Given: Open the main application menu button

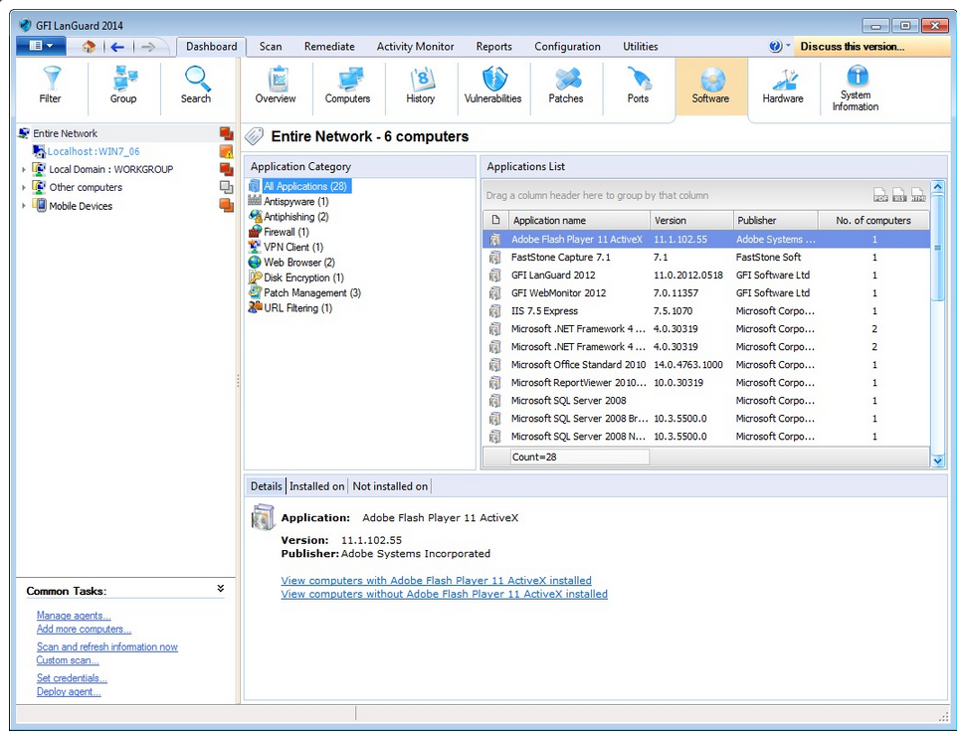Looking at the screenshot, I should (41, 46).
